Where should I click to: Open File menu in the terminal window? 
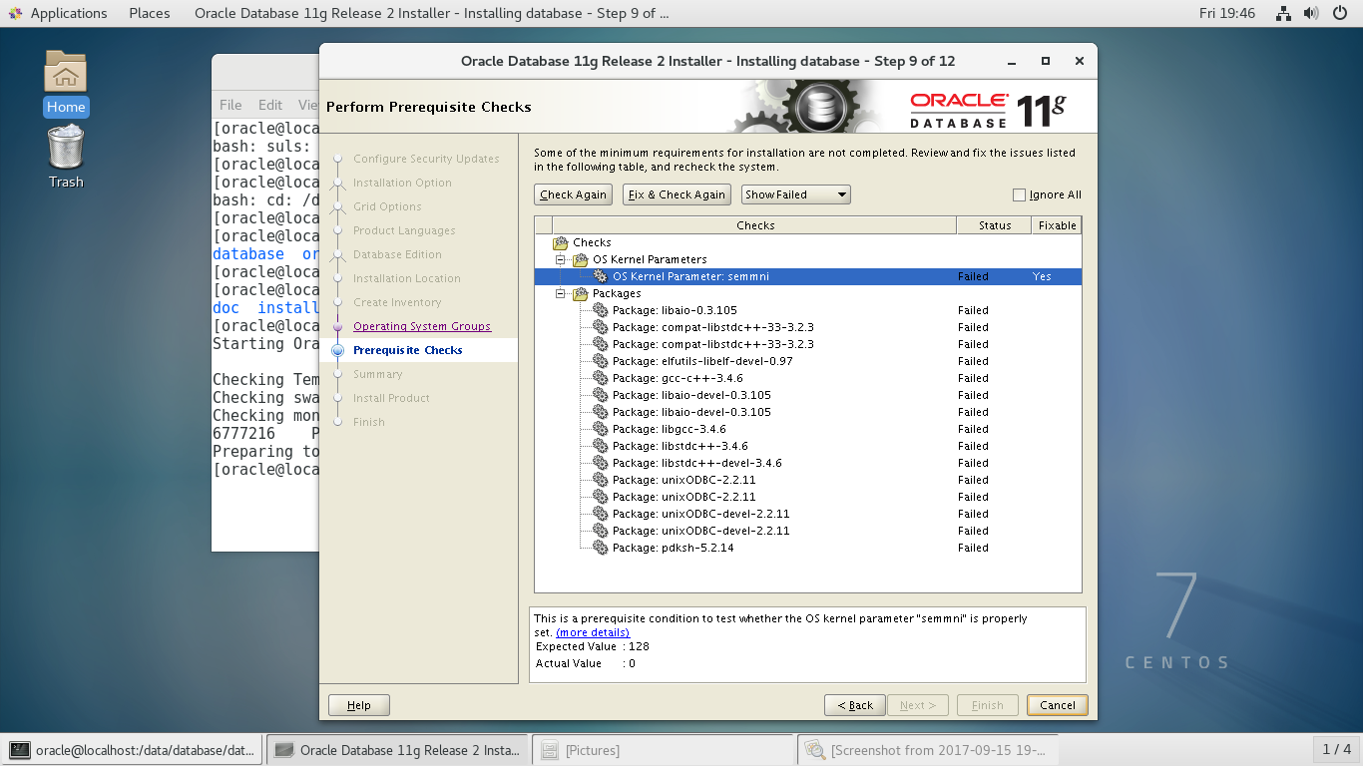[x=230, y=105]
